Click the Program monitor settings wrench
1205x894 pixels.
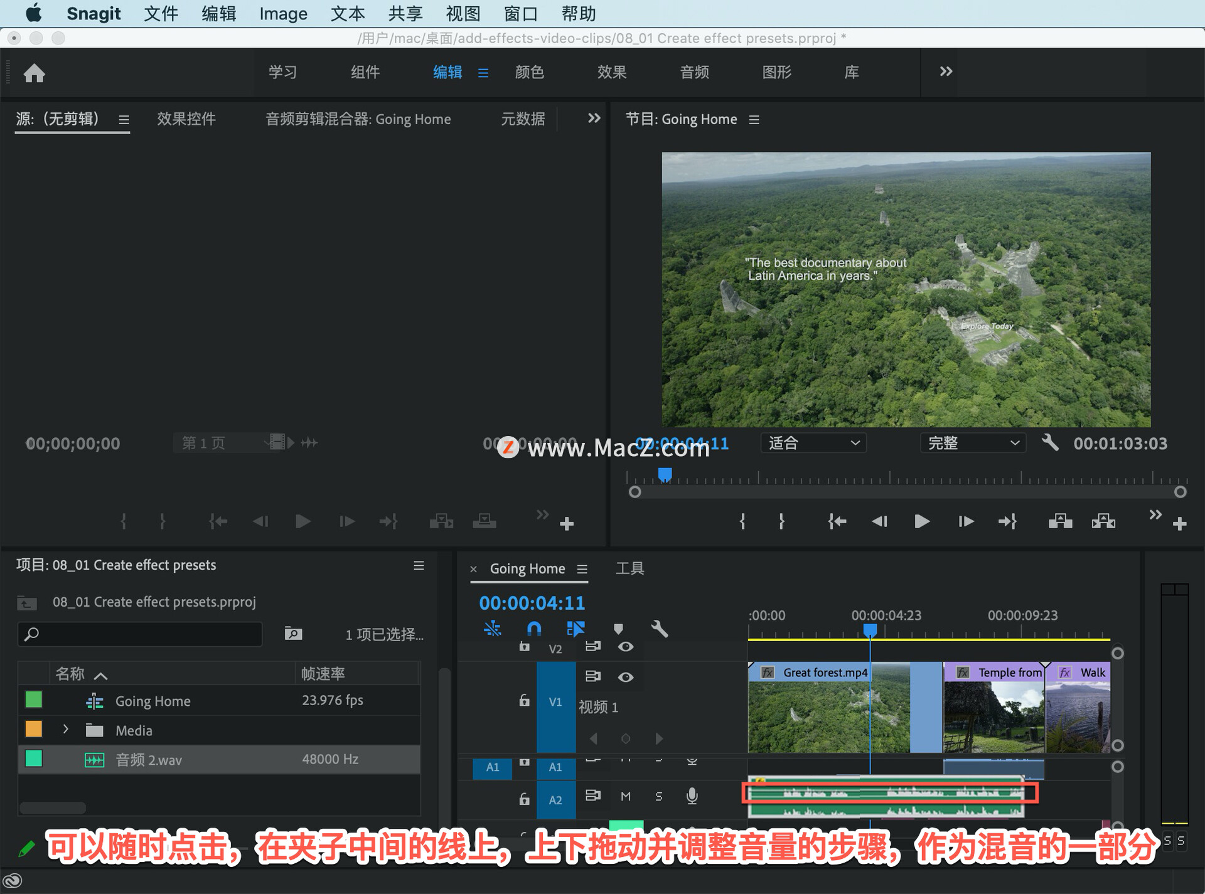(1050, 443)
